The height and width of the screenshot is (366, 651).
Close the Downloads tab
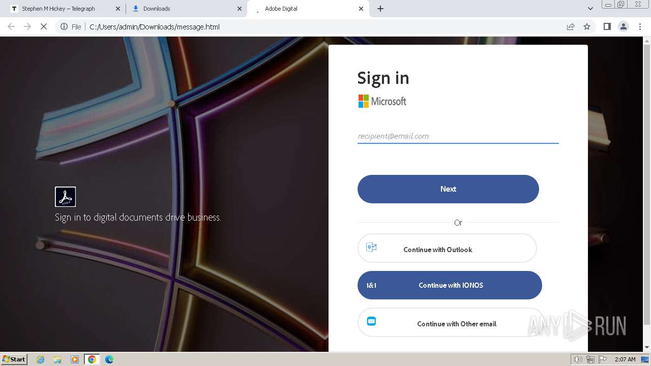coord(240,9)
